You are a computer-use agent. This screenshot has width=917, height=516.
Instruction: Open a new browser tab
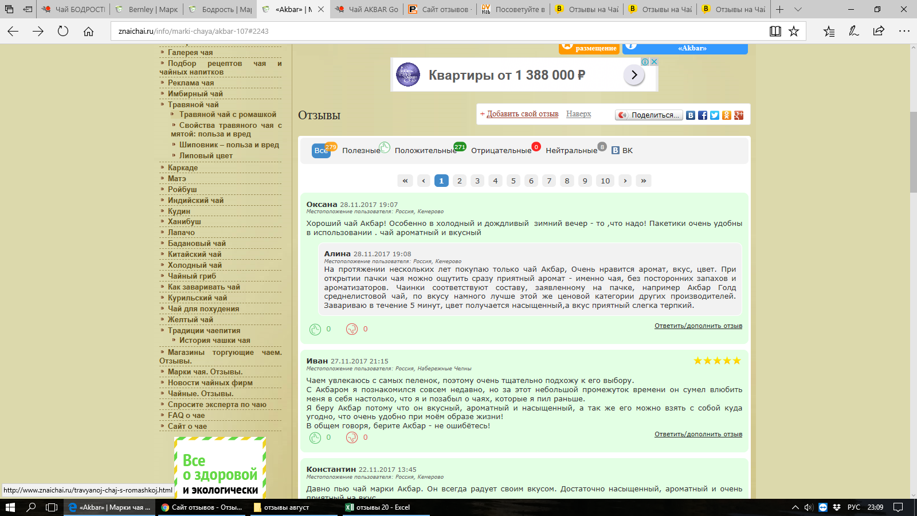click(x=779, y=9)
